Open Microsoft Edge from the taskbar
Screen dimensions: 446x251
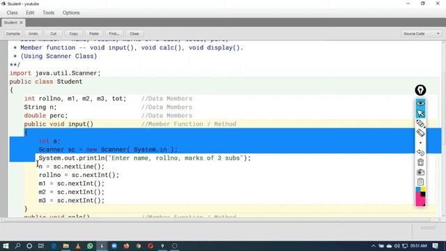click(x=54, y=245)
